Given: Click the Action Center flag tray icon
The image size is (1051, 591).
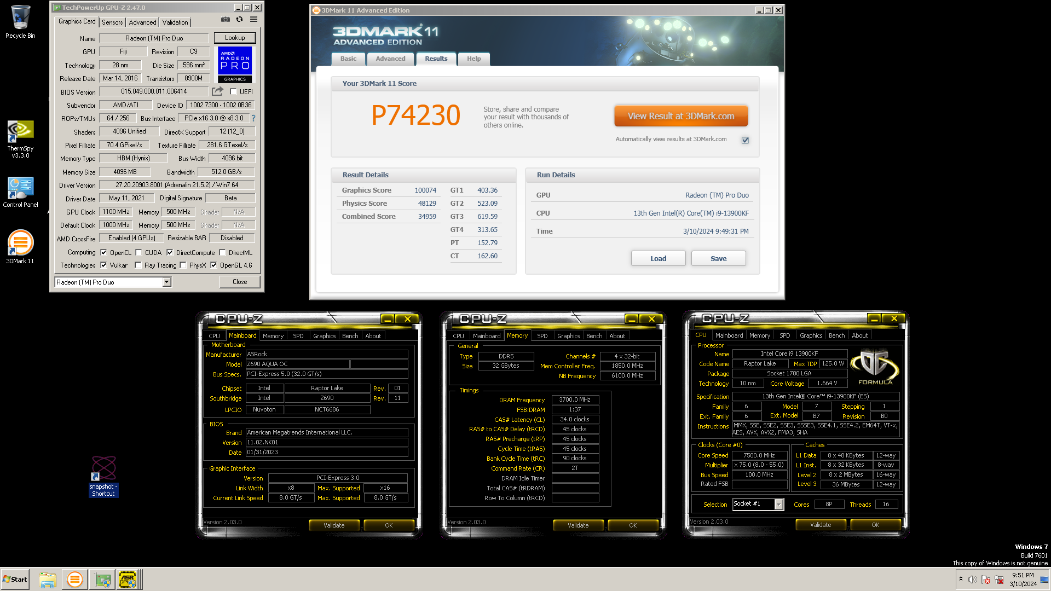Looking at the screenshot, I should (x=986, y=580).
